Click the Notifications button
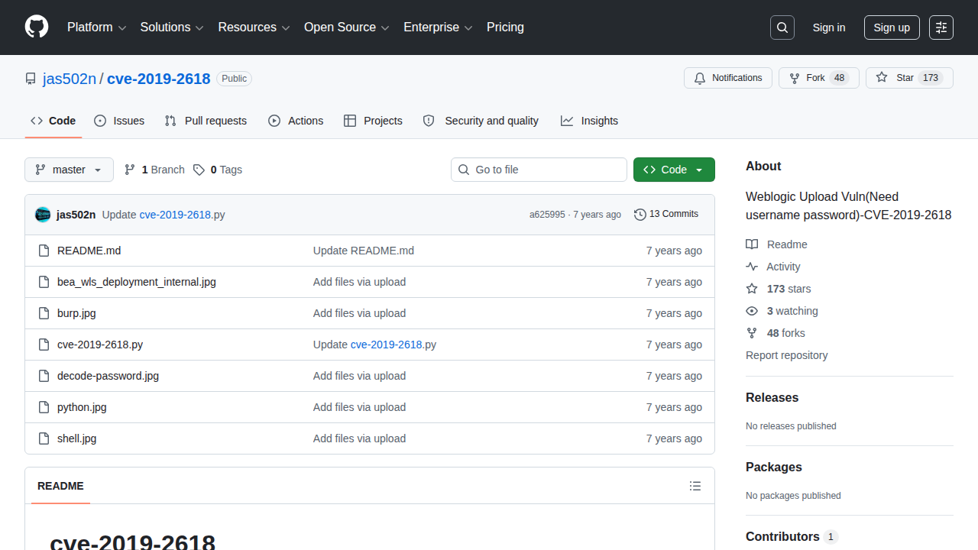 [728, 78]
